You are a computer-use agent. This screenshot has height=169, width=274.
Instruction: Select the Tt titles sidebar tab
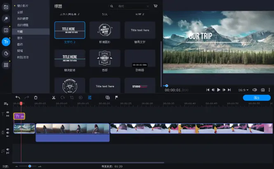point(6,42)
